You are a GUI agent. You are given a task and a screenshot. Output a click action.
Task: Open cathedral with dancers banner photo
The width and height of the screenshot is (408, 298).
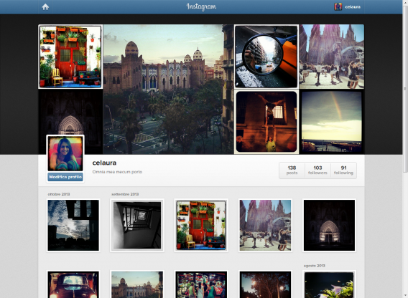pos(332,57)
